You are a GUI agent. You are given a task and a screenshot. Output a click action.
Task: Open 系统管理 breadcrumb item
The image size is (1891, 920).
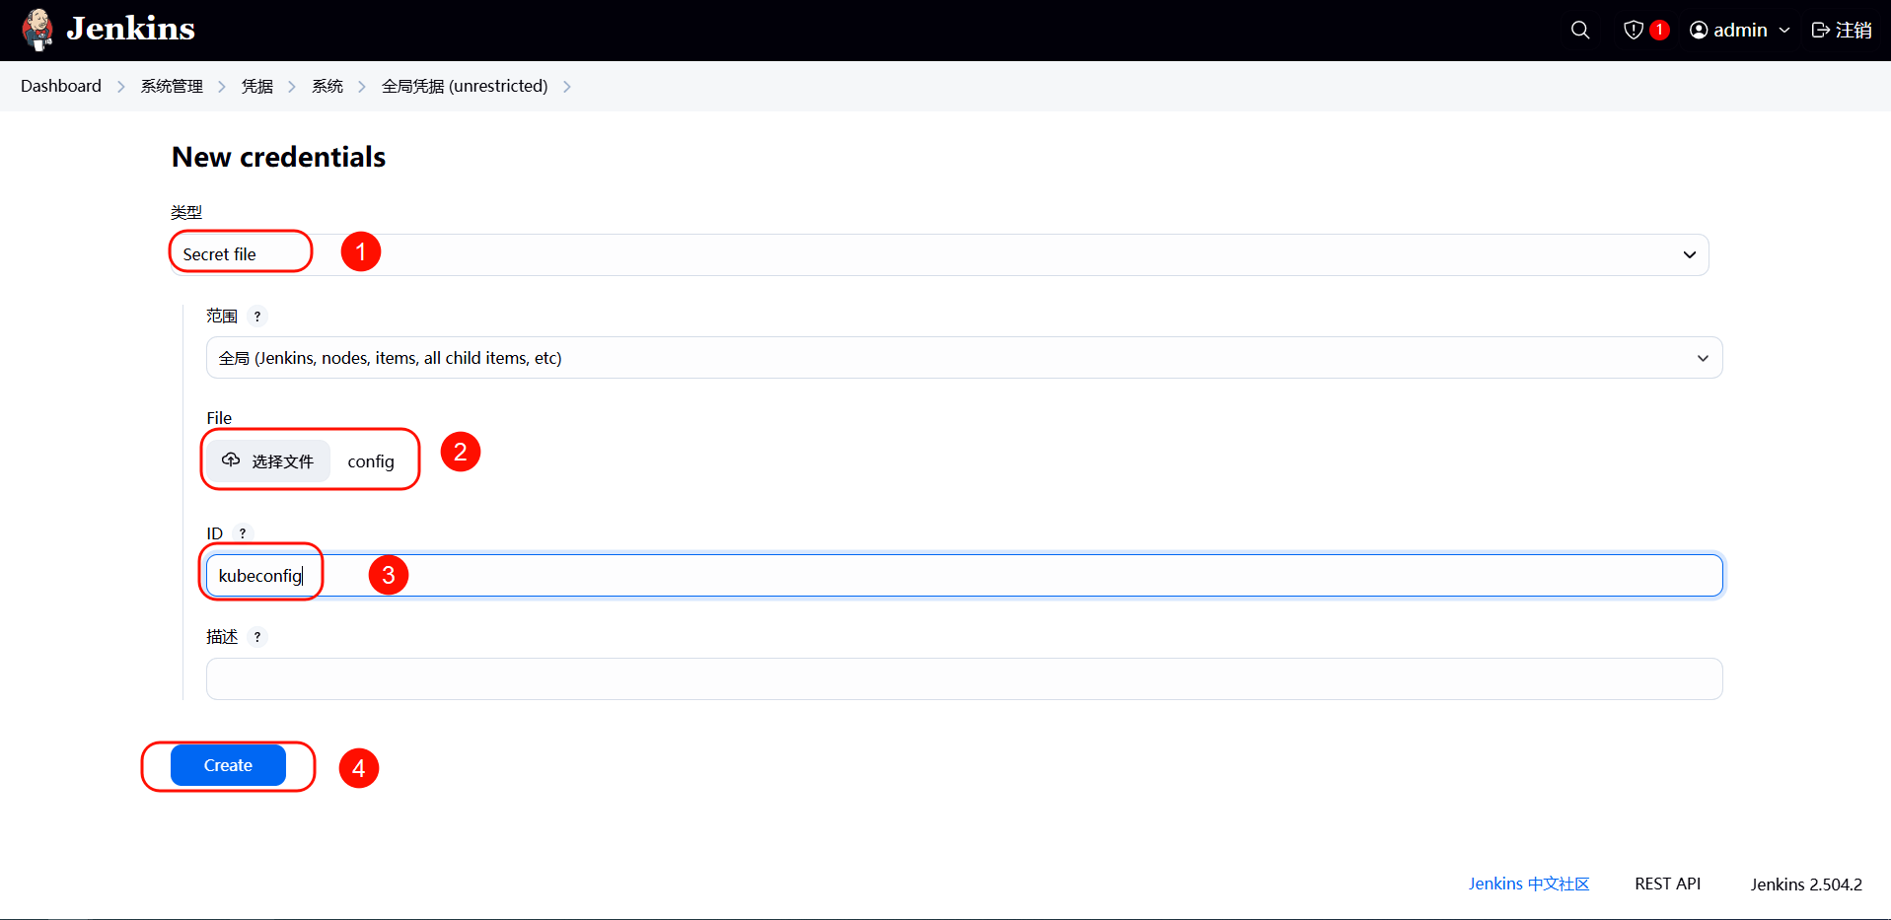[x=172, y=86]
